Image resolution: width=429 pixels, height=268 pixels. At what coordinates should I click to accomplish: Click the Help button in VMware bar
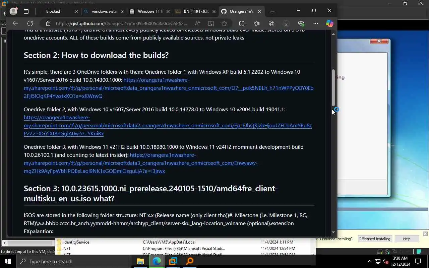tap(407, 239)
